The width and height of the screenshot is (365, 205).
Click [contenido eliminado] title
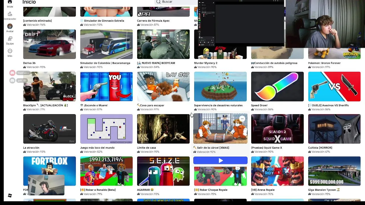[37, 21]
